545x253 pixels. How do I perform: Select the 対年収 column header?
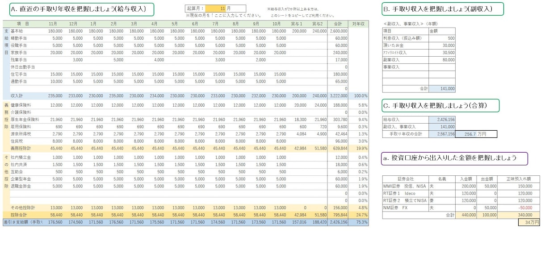(x=358, y=24)
